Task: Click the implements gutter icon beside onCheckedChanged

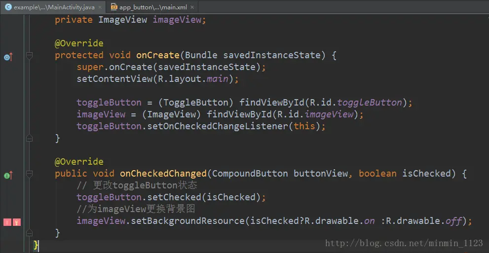Action: point(8,176)
